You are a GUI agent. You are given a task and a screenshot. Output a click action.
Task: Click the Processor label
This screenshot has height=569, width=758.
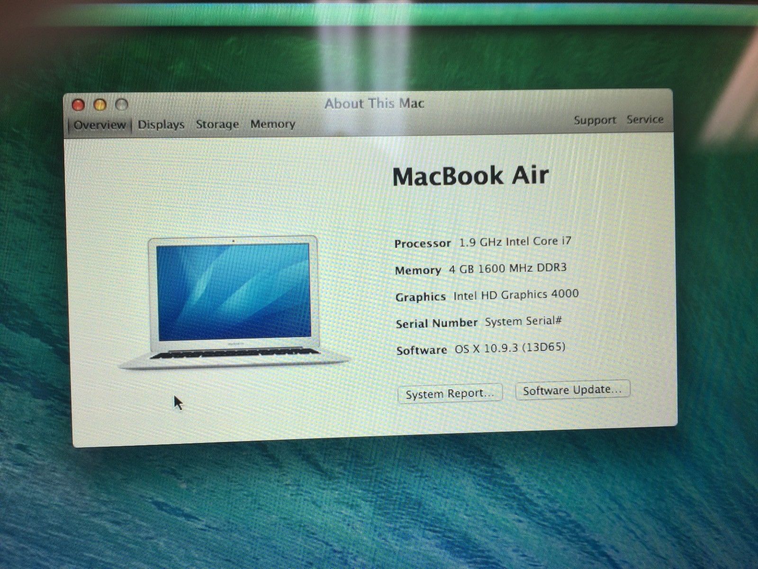pos(423,244)
